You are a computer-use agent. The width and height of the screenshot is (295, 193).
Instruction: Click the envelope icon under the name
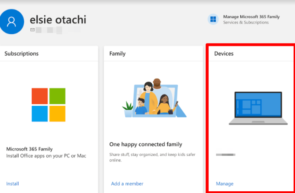pos(32,30)
